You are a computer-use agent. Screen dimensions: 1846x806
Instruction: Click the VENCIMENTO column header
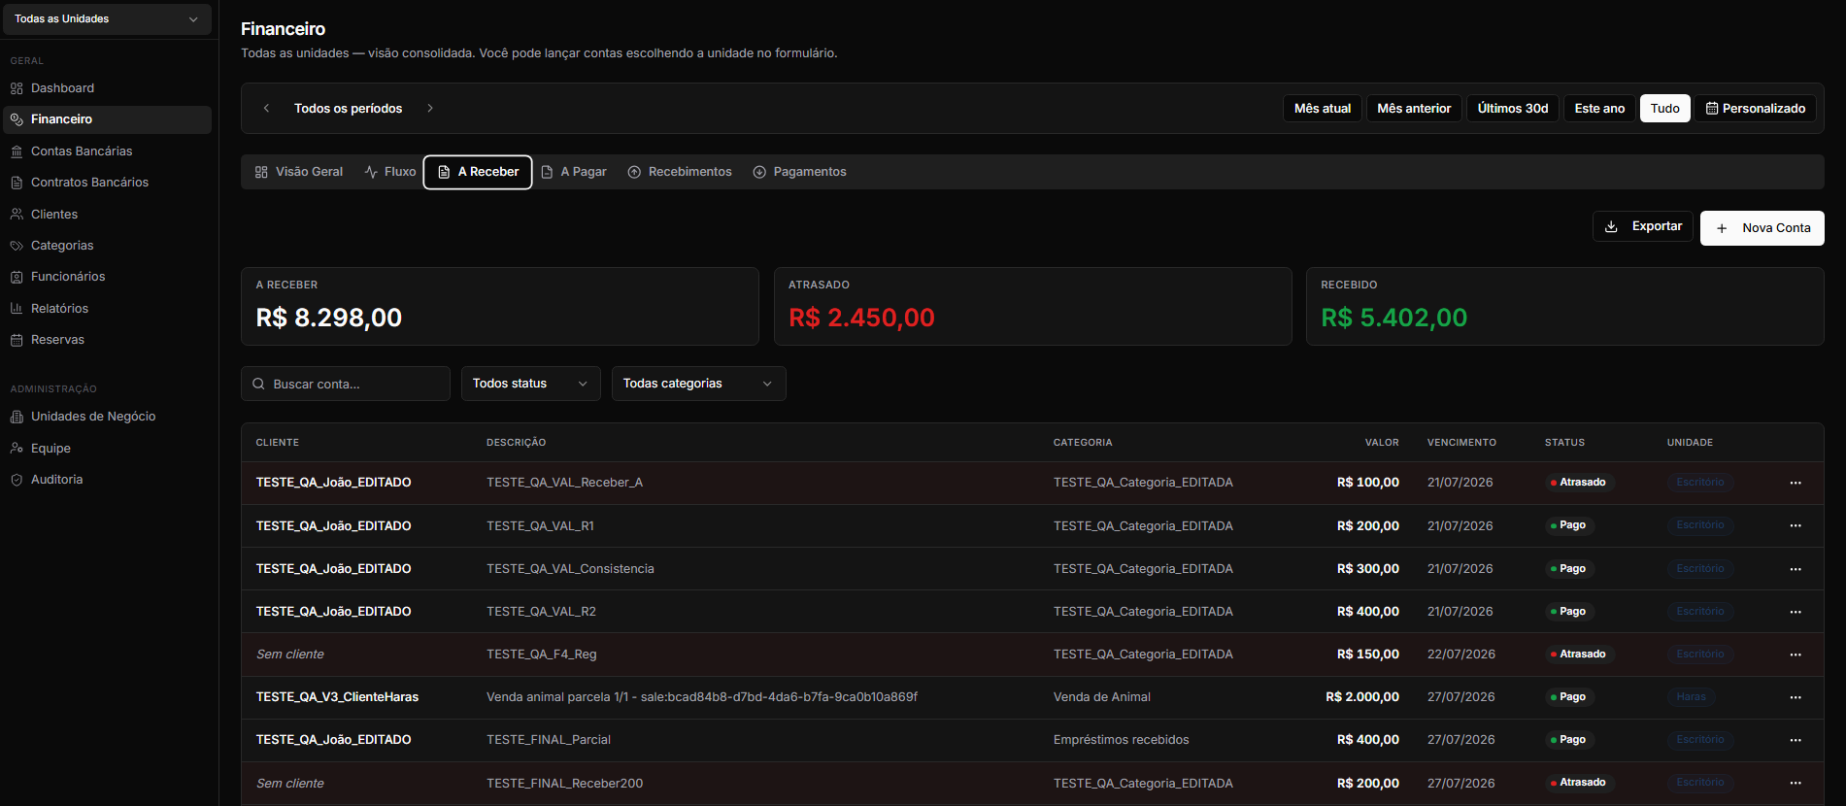tap(1461, 443)
